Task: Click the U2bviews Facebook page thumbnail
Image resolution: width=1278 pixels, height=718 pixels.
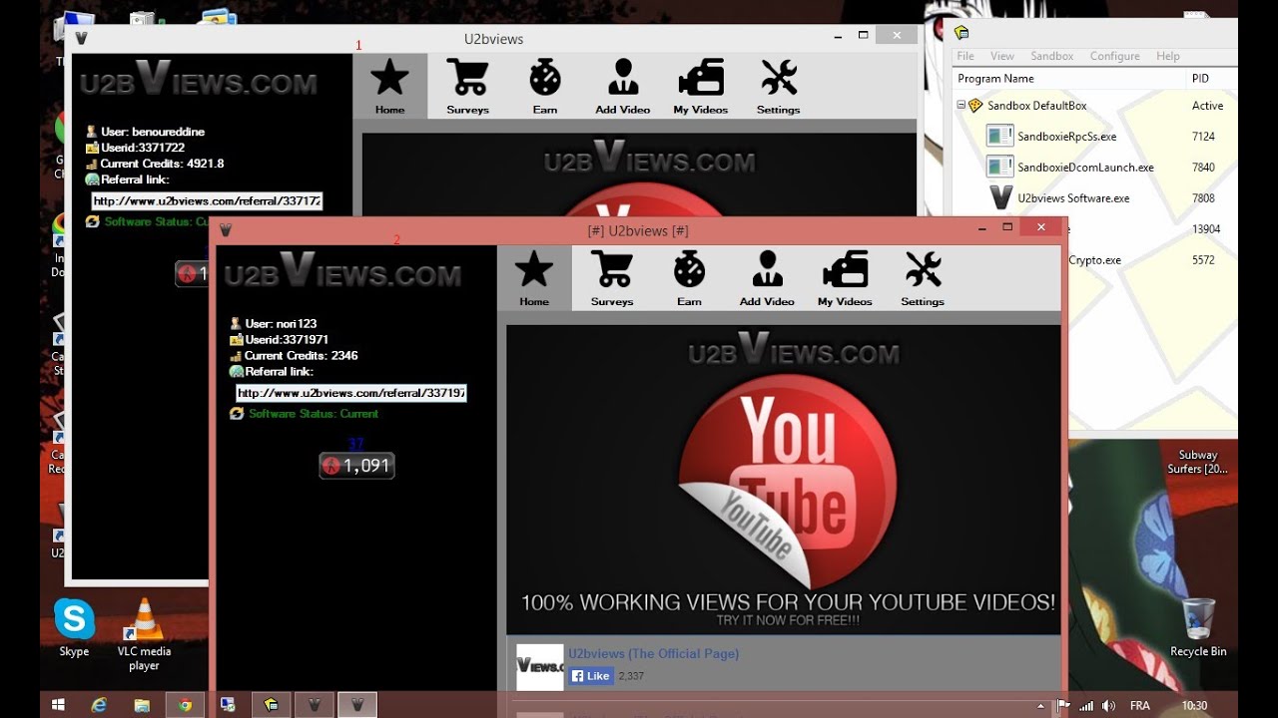Action: (x=540, y=667)
